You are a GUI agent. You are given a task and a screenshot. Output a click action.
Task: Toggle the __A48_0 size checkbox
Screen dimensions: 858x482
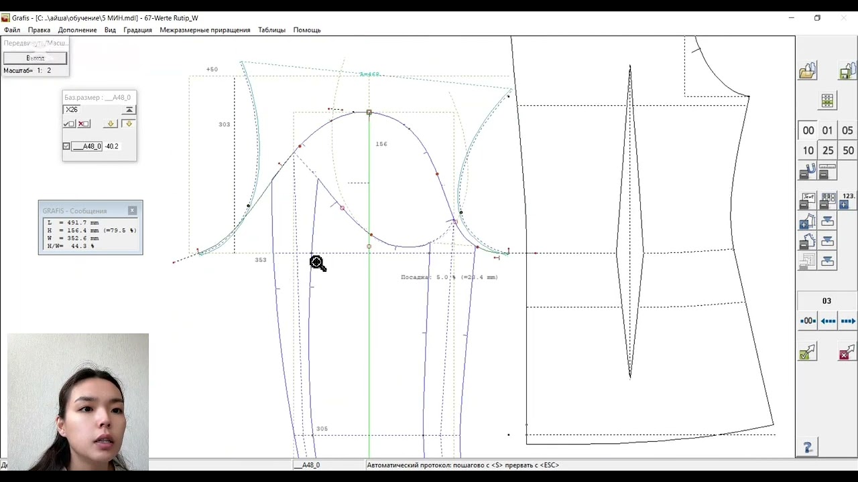pos(66,146)
